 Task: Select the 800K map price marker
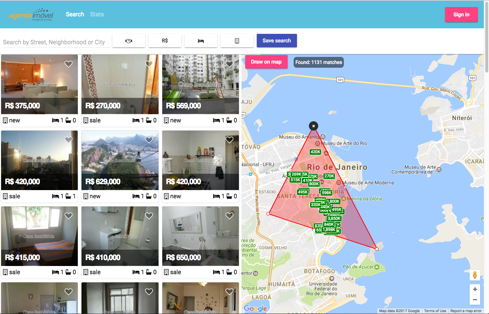tap(314, 184)
